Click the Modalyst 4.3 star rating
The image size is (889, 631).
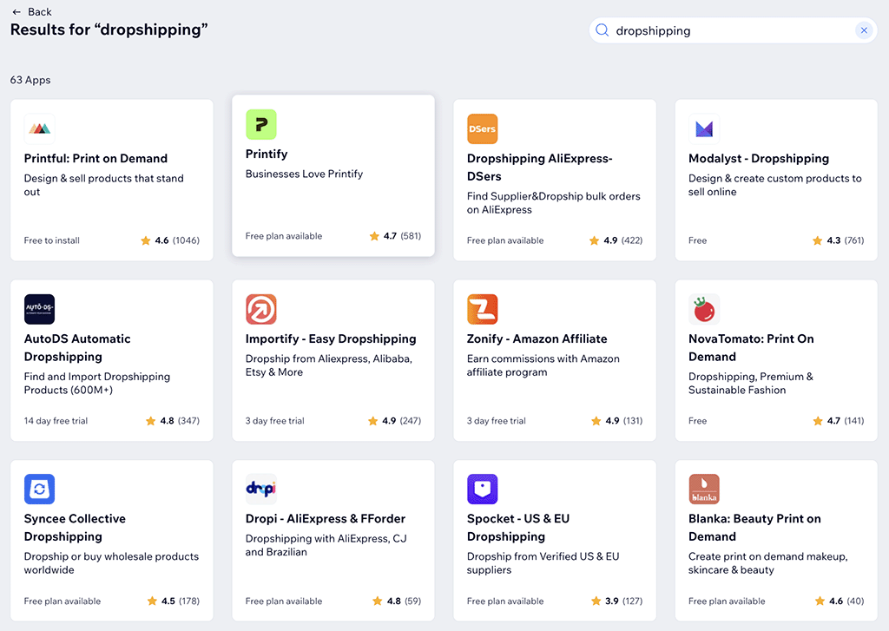[838, 240]
